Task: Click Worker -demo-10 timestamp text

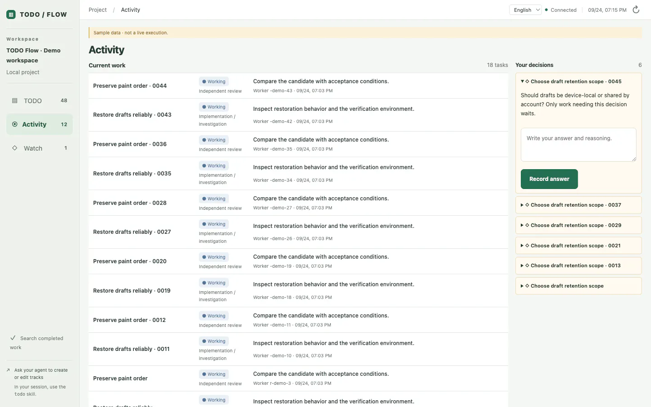Action: (292, 355)
